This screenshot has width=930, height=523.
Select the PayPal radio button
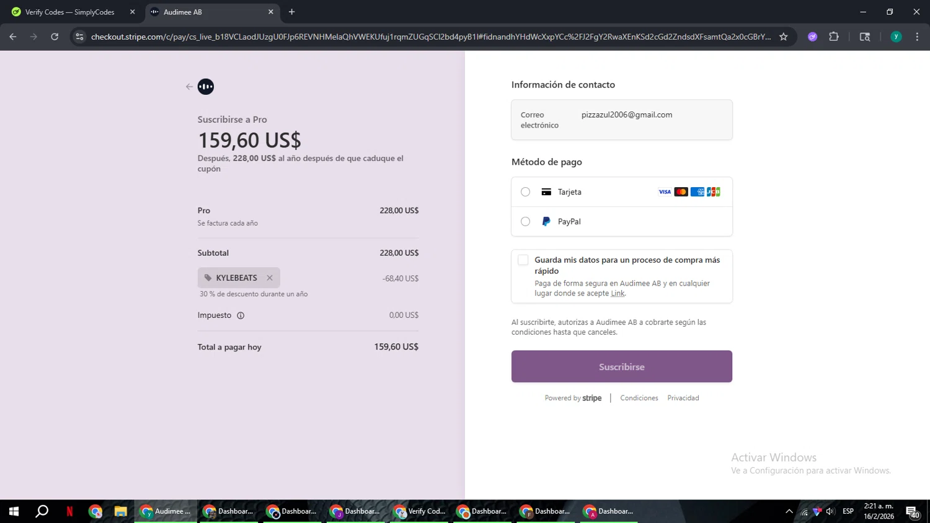pyautogui.click(x=525, y=221)
